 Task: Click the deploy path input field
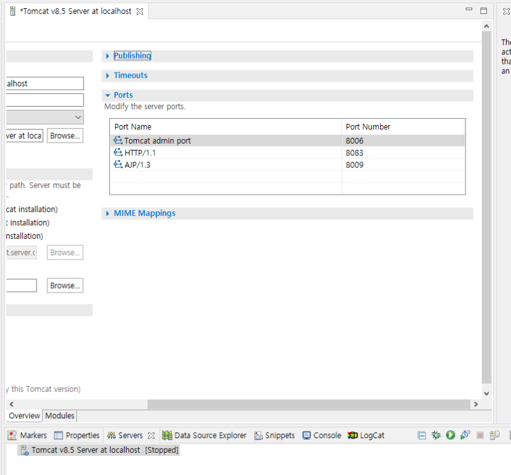21,285
